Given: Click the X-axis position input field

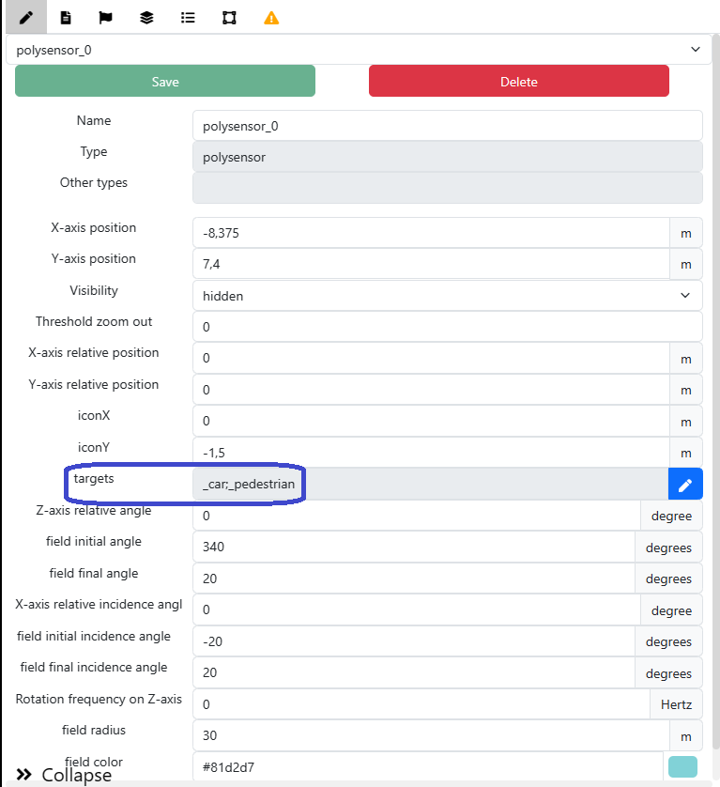Looking at the screenshot, I should pyautogui.click(x=431, y=233).
